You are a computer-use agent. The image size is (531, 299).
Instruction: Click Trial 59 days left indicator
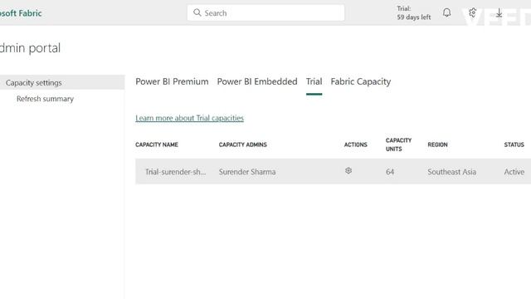coord(413,13)
